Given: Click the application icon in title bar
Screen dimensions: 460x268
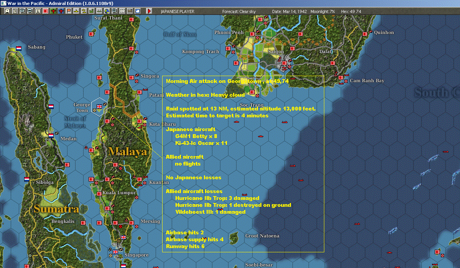Looking at the screenshot, I should click(3, 3).
